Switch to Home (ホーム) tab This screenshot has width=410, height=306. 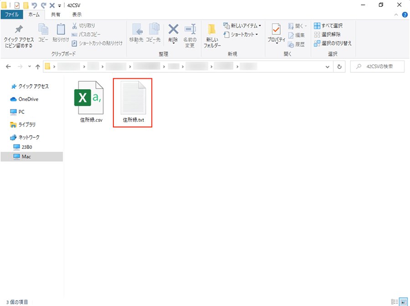click(x=34, y=15)
